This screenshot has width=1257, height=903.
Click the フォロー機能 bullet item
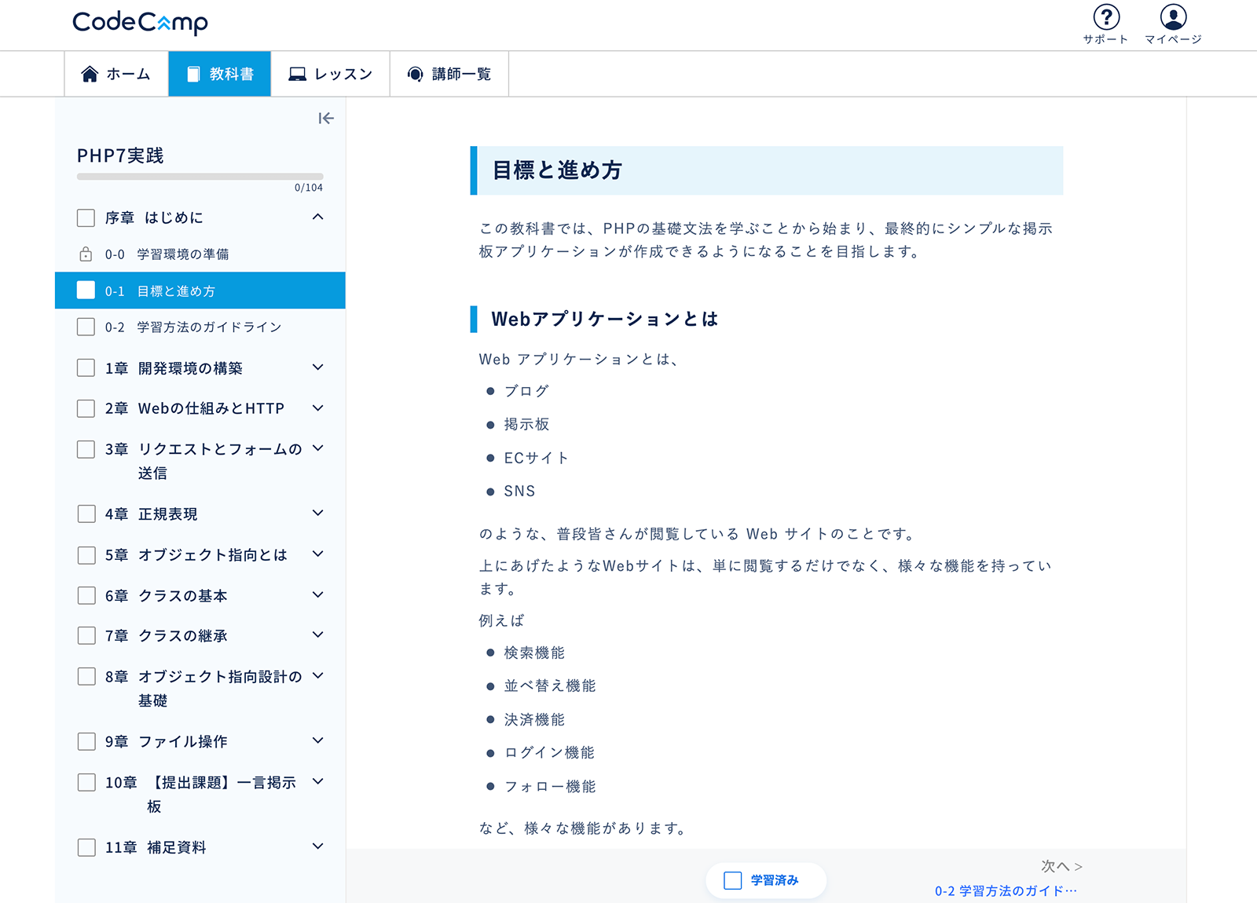(x=549, y=786)
